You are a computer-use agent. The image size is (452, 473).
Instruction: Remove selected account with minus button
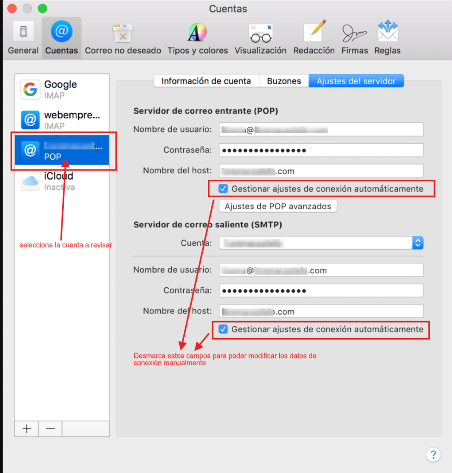pyautogui.click(x=50, y=429)
